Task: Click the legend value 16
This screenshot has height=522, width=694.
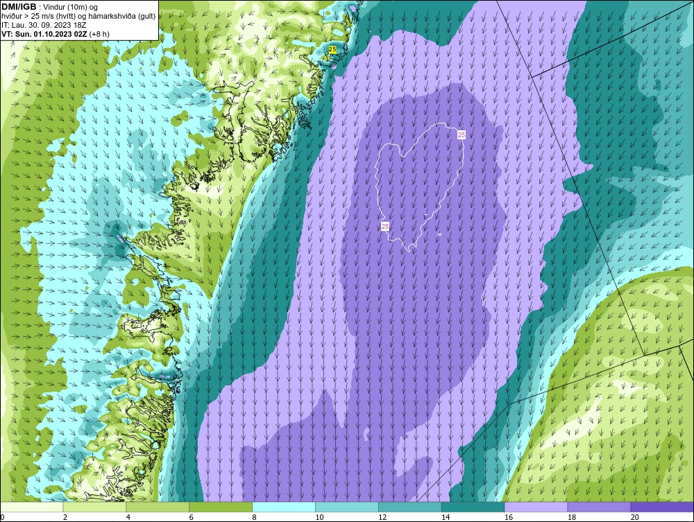Action: [x=509, y=517]
